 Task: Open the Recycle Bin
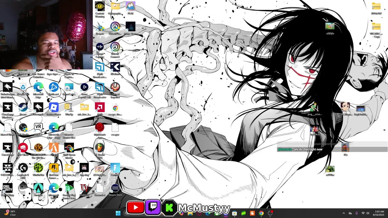click(x=23, y=89)
